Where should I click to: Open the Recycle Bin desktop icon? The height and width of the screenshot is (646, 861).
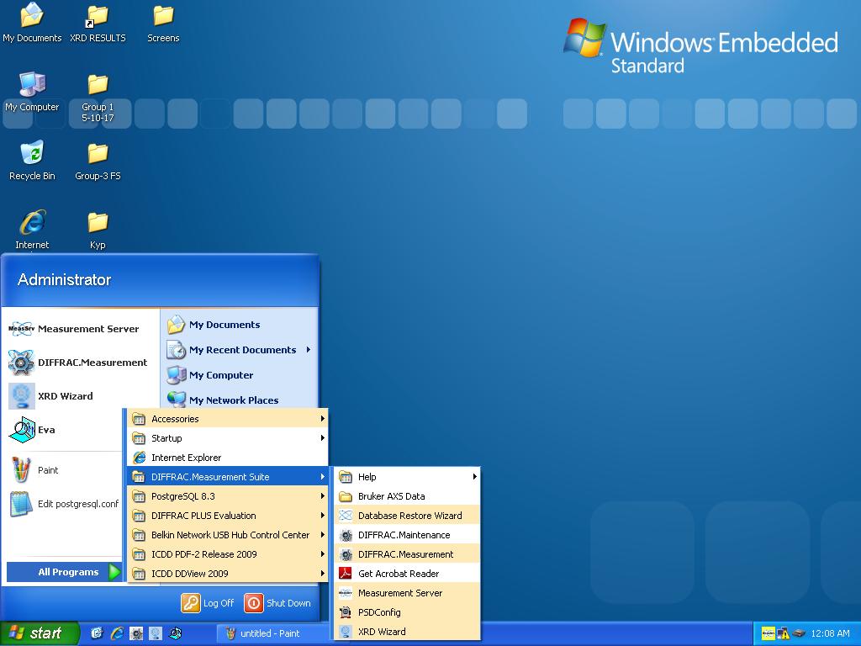[x=32, y=161]
